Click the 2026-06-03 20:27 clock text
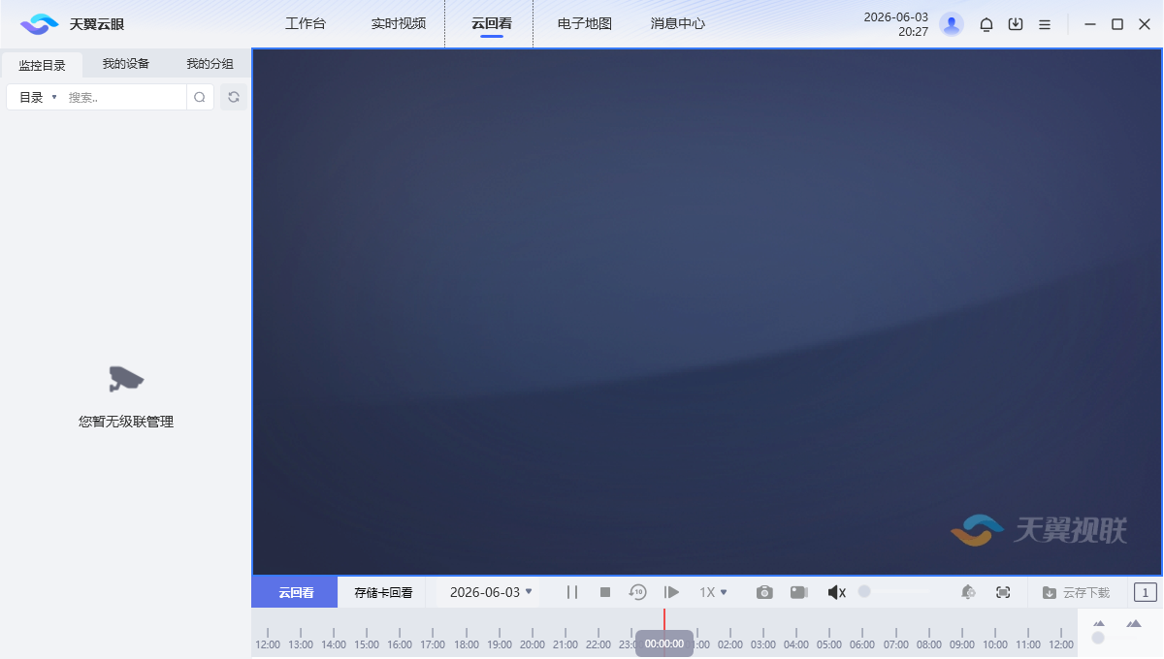 pos(896,24)
